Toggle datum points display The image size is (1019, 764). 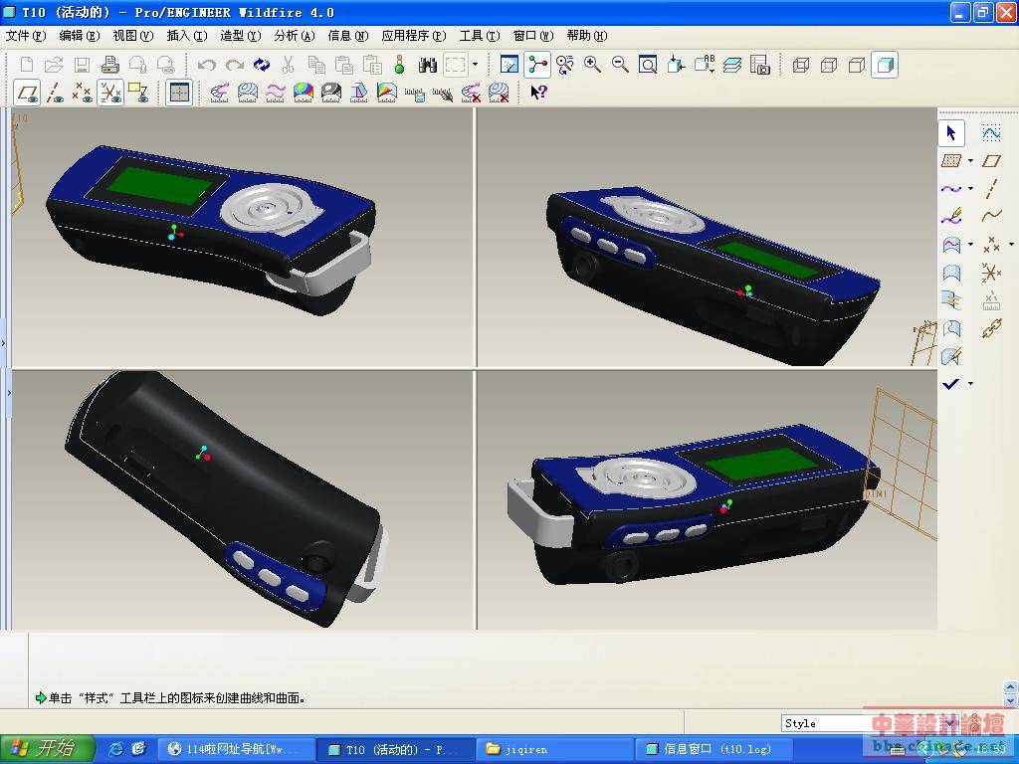click(x=82, y=93)
